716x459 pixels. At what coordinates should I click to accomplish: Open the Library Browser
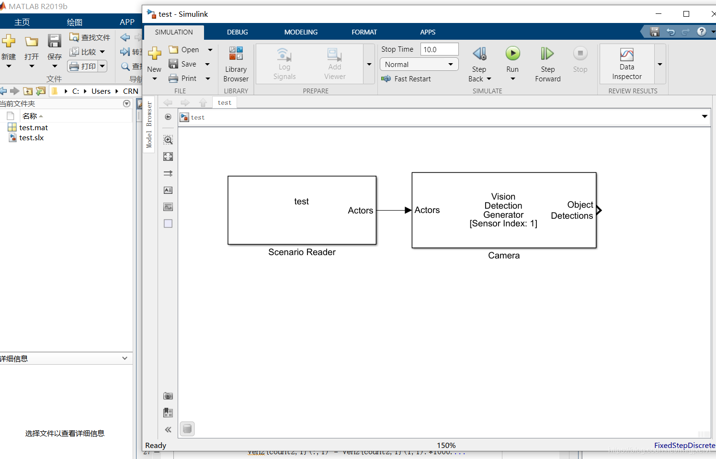(236, 64)
